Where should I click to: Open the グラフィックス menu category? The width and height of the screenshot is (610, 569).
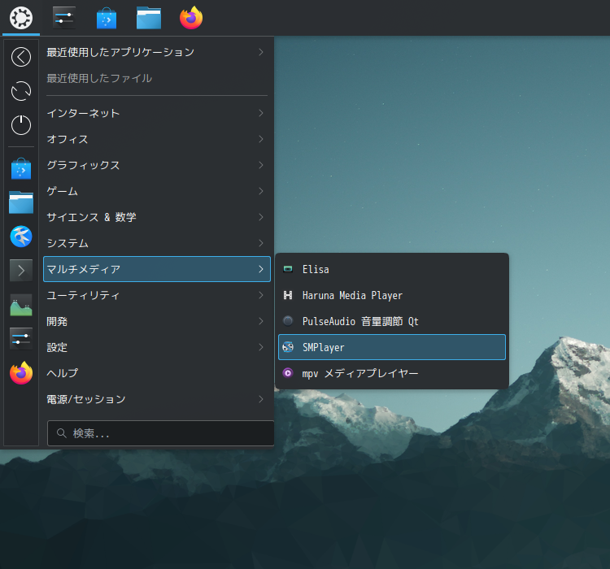157,165
